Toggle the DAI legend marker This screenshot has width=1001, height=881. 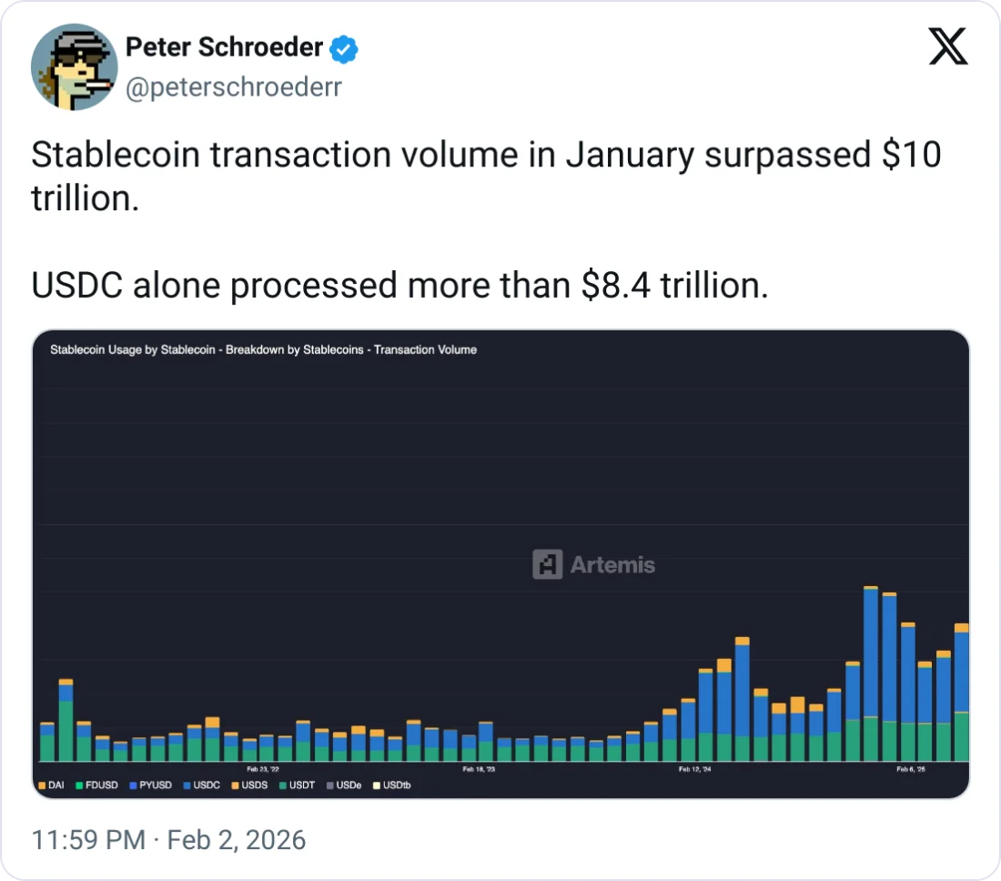(52, 785)
